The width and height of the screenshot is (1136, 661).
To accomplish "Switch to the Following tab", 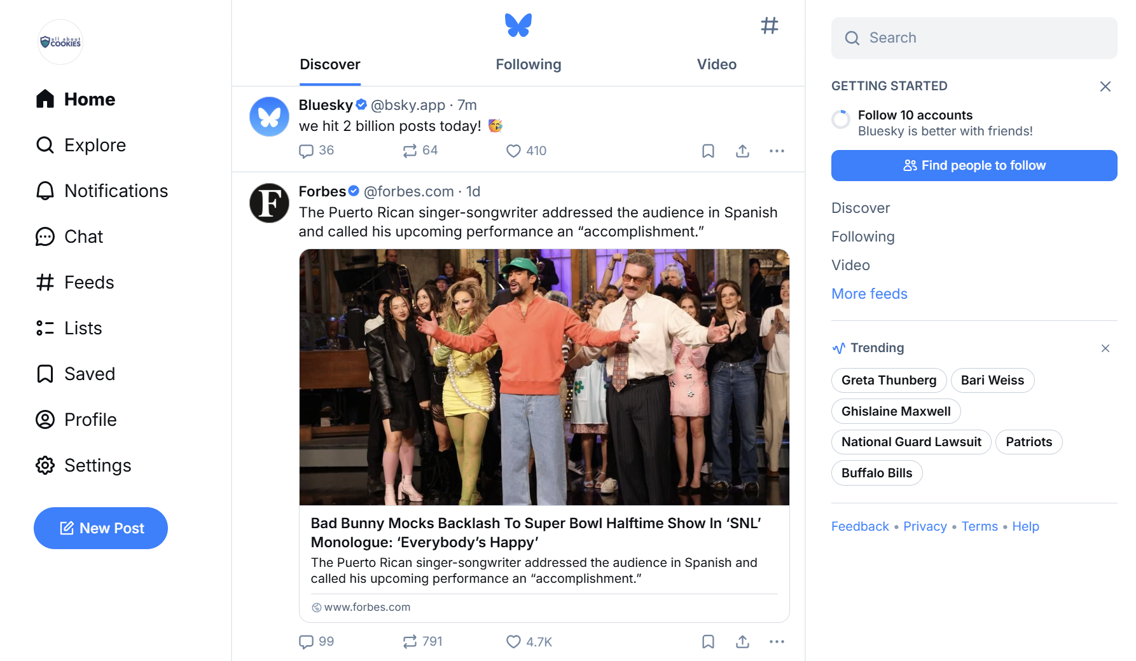I will point(528,64).
